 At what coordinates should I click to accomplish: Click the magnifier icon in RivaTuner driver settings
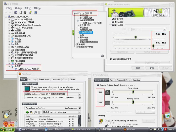(31, 112)
